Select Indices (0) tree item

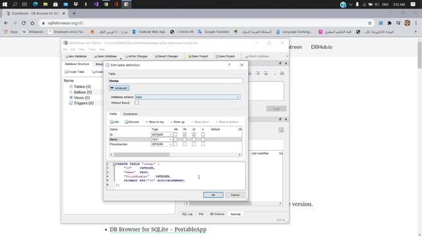pyautogui.click(x=83, y=92)
